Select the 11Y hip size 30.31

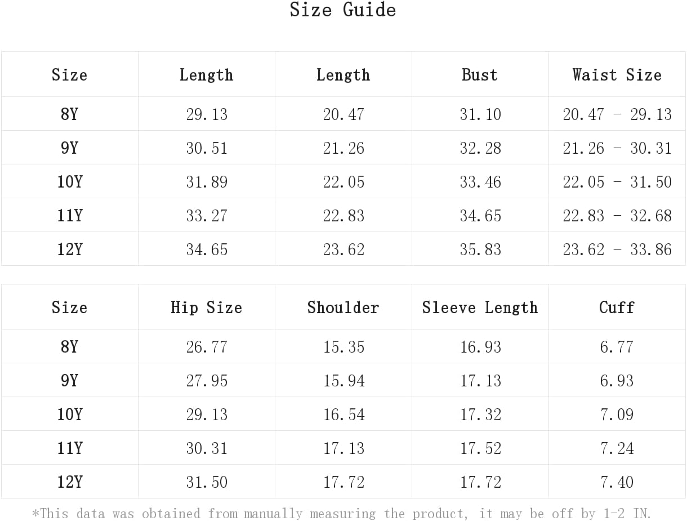207,448
